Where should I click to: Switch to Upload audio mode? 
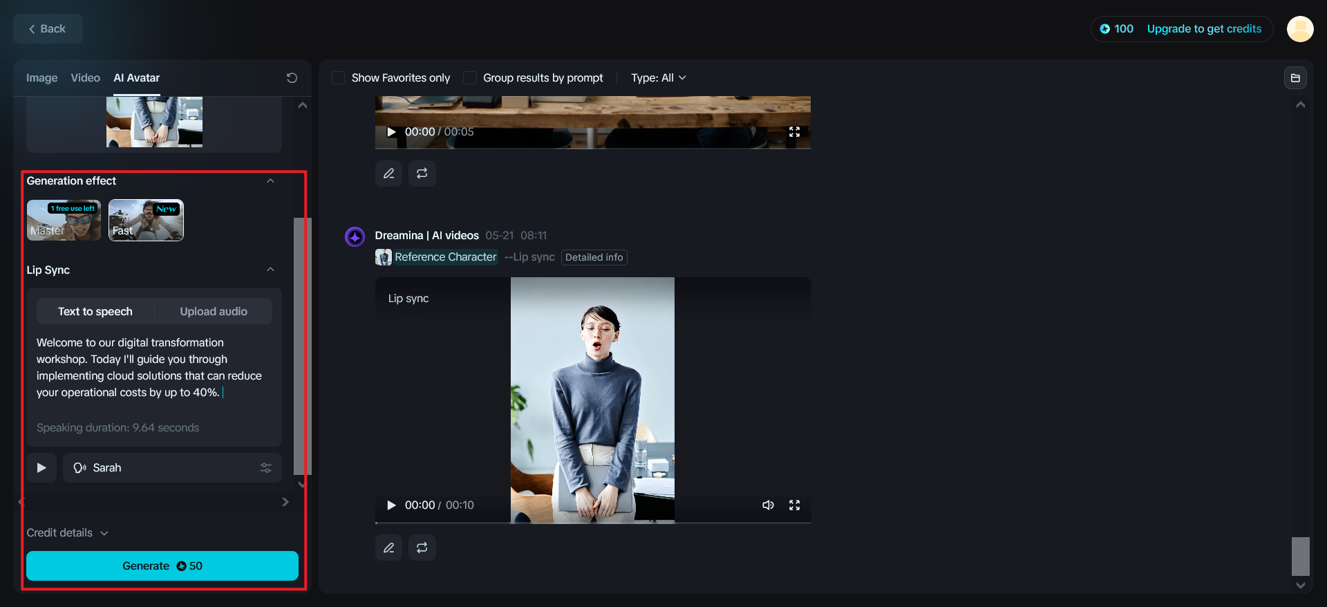tap(214, 312)
